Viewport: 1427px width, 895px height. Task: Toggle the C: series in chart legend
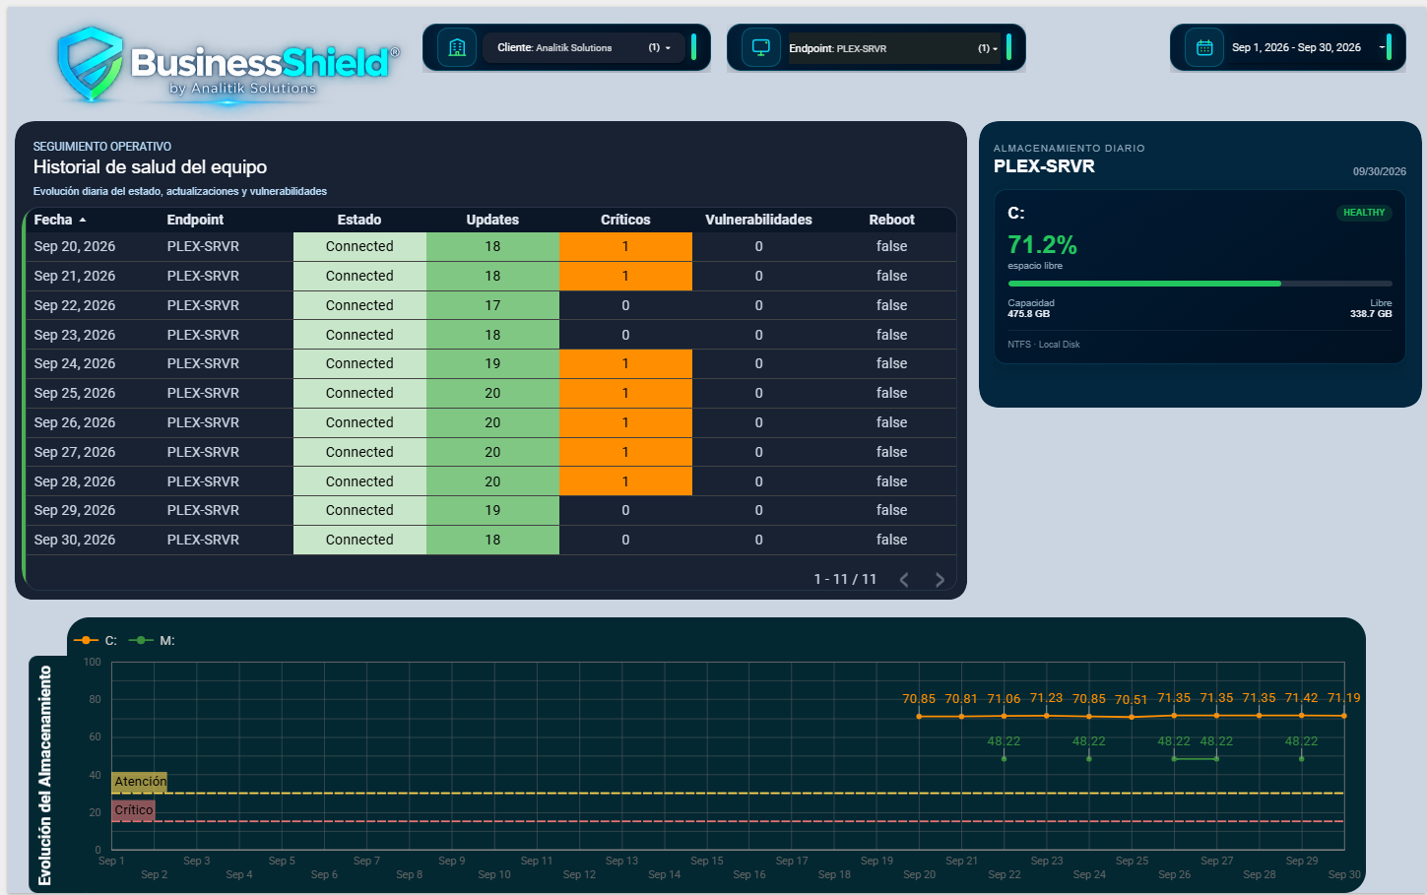point(96,641)
